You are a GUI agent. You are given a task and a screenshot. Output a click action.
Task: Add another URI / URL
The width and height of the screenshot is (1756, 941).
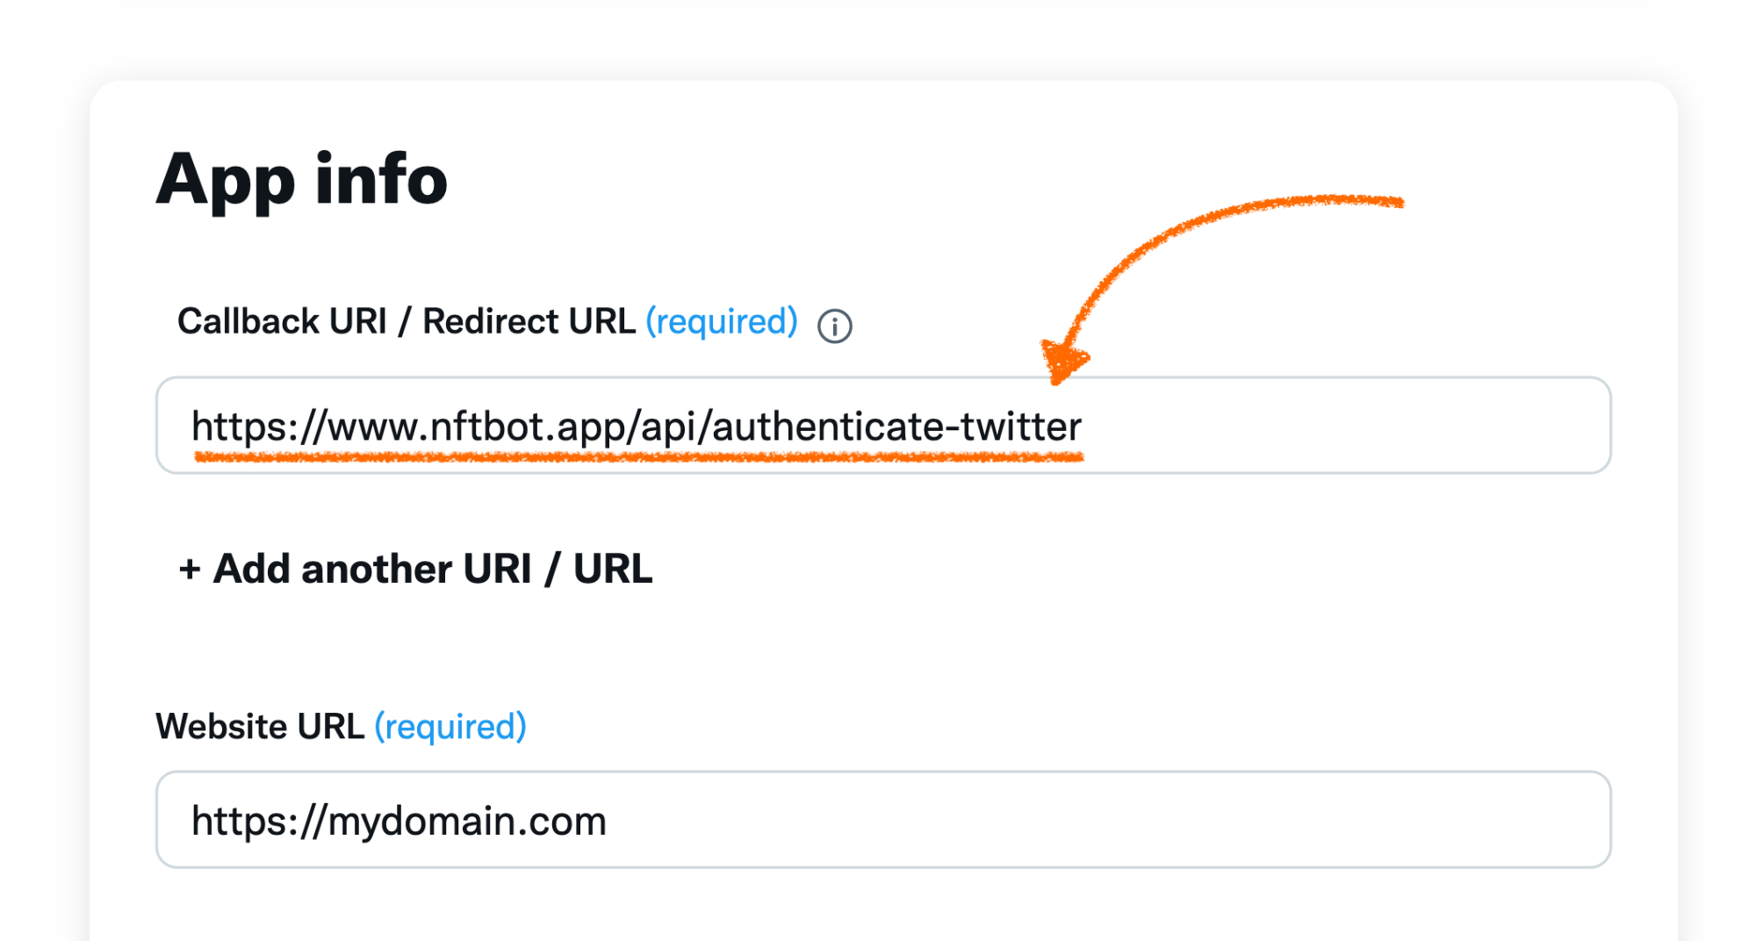415,569
